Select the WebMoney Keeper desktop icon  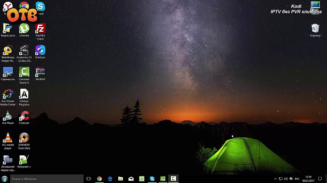click(x=8, y=54)
